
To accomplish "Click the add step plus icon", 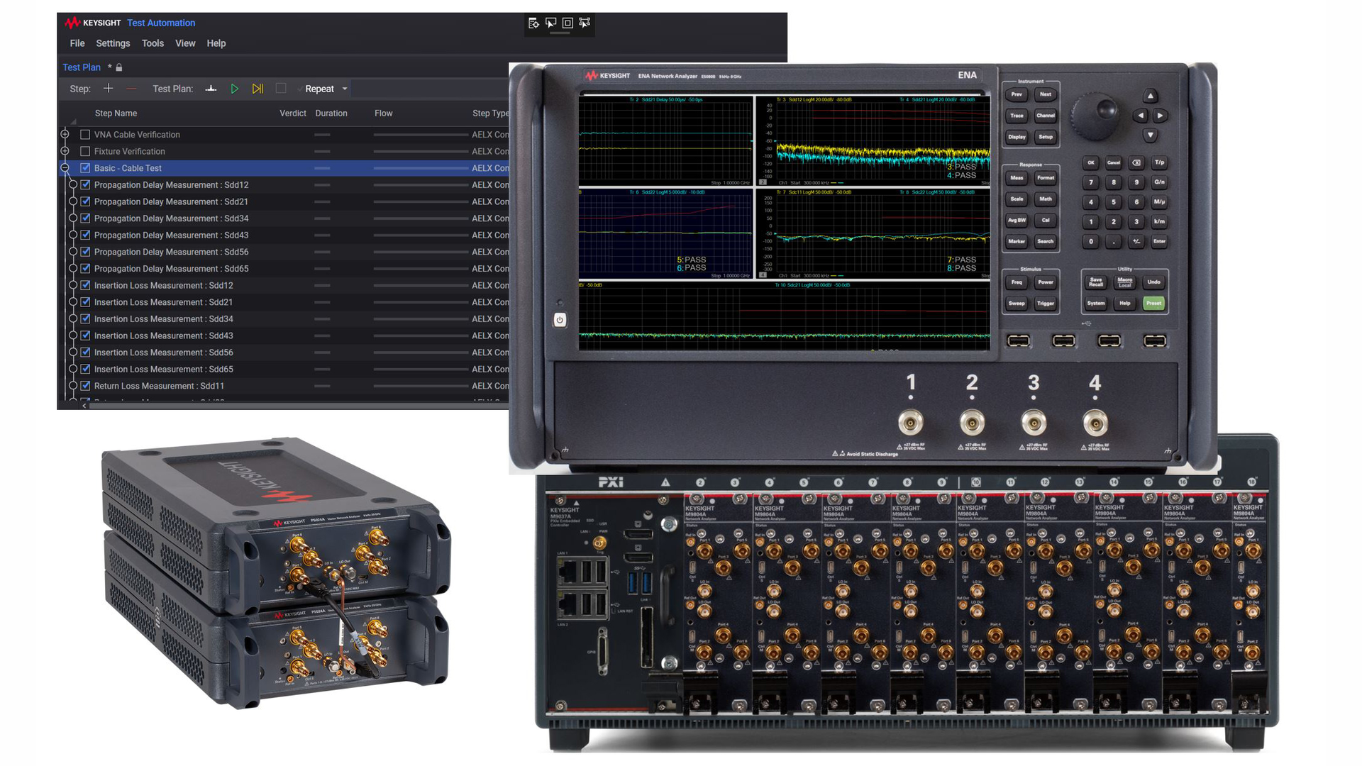I will coord(108,89).
